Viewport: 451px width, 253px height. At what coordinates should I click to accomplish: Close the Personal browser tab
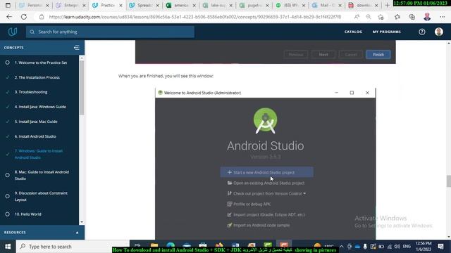pos(47,5)
